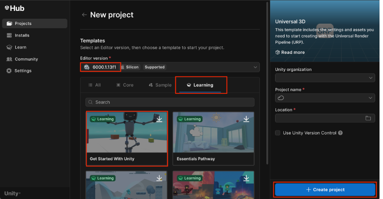Click the Learning badge on Get Started With Unity
The image size is (383, 199).
click(102, 119)
